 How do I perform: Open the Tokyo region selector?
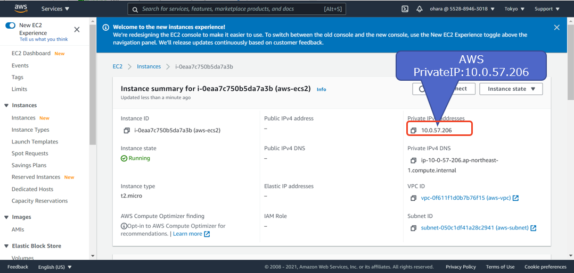pos(514,8)
